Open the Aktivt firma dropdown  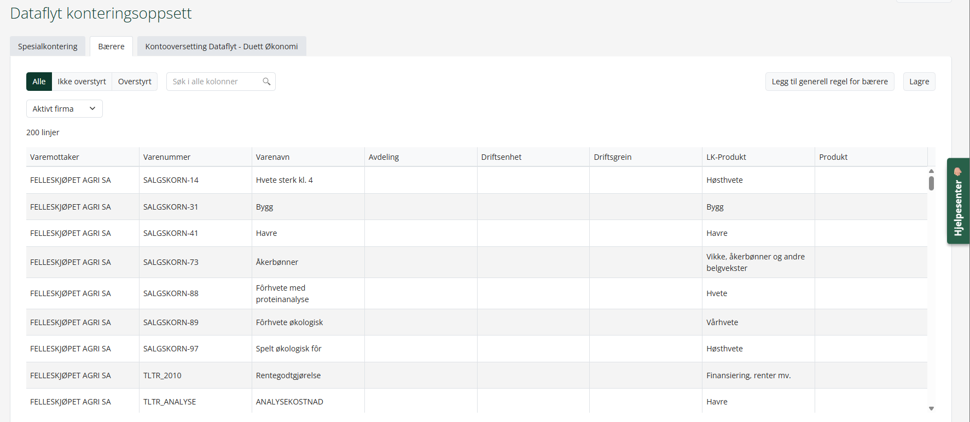point(64,108)
